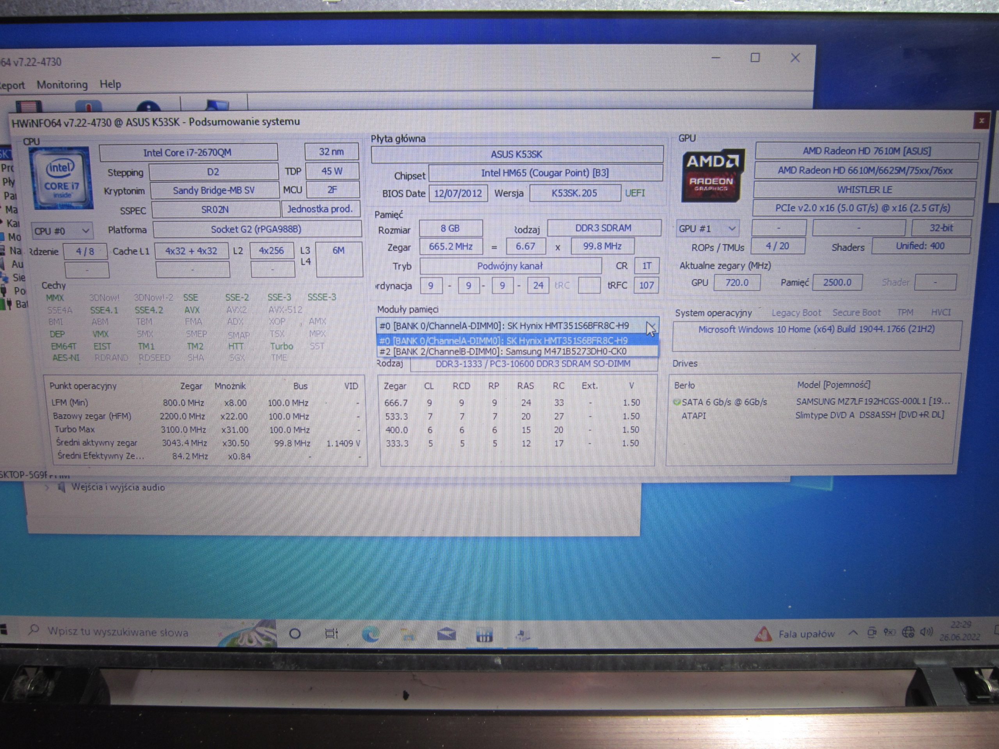Click the volume speaker tray icon
Screen dimensions: 999x749
[926, 632]
